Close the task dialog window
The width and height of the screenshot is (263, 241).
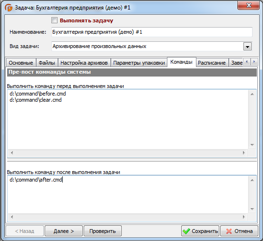click(x=249, y=5)
